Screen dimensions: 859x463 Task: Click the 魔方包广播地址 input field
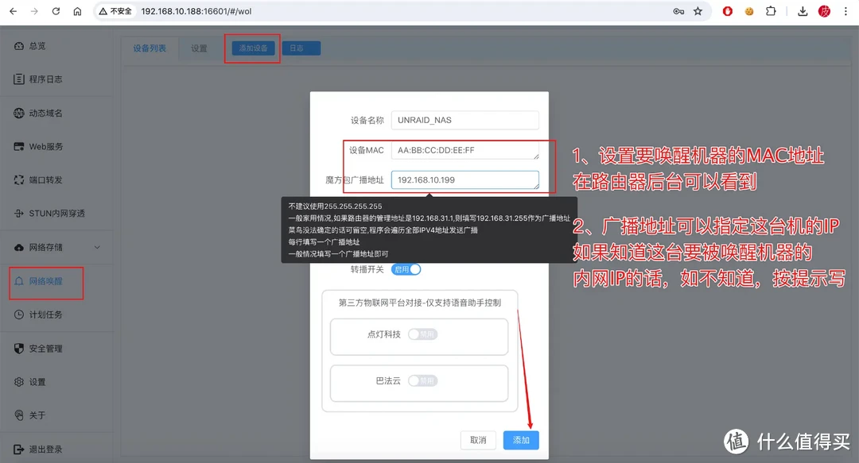click(x=464, y=180)
